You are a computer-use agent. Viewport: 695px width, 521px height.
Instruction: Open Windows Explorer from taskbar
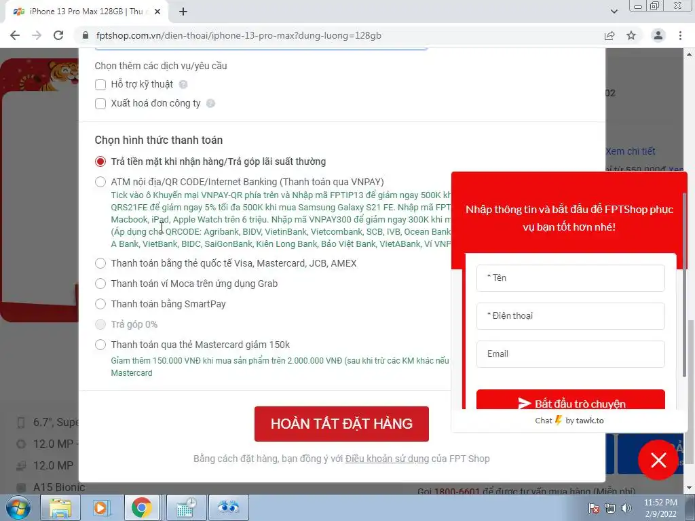coord(60,507)
